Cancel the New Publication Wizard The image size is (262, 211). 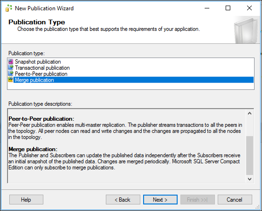[235, 200]
